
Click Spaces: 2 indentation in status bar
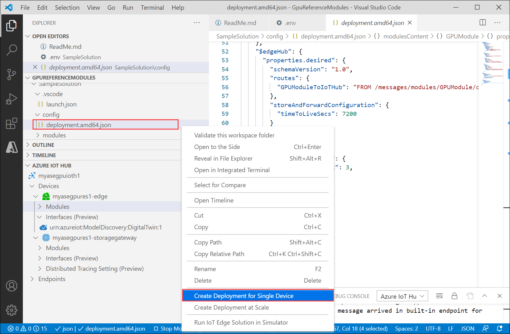406,329
